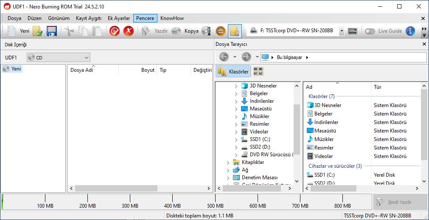
Task: Expand the Kitaplıklar tree node
Action: [228, 163]
